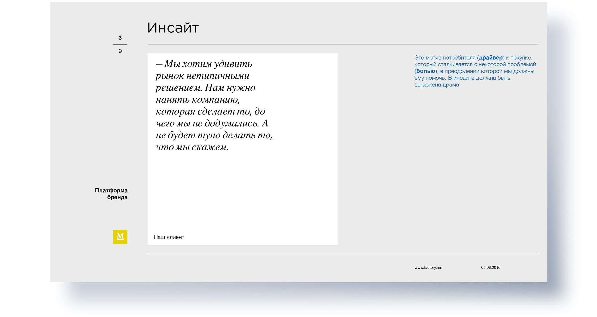Click the quote line что мы скажем
This screenshot has width=597, height=317.
click(192, 147)
